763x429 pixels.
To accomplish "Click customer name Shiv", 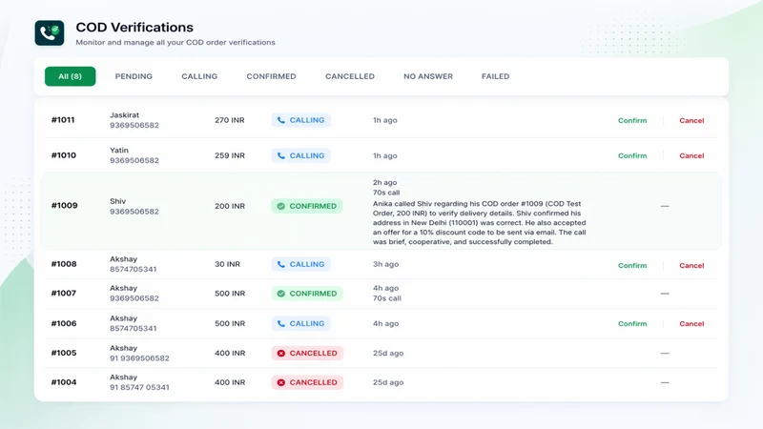I will point(117,201).
